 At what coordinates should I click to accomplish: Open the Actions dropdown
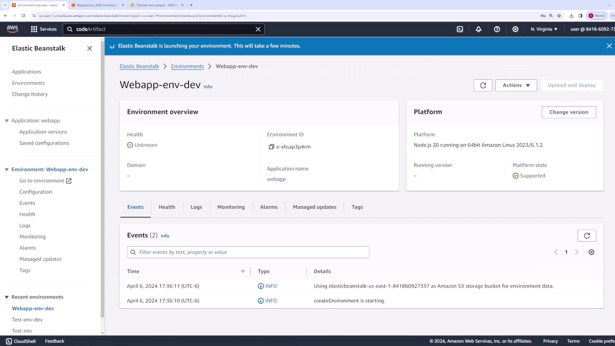click(516, 85)
